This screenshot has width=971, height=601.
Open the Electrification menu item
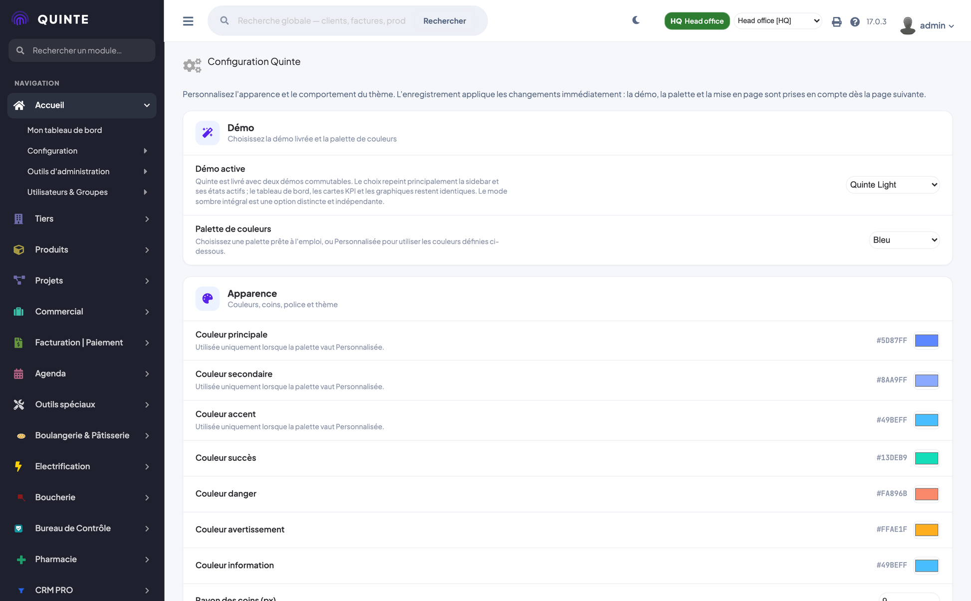click(82, 466)
